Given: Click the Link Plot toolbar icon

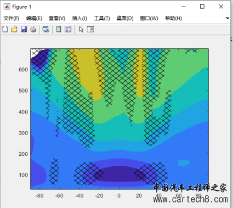Looking at the screenshot, I should click(x=46, y=29).
